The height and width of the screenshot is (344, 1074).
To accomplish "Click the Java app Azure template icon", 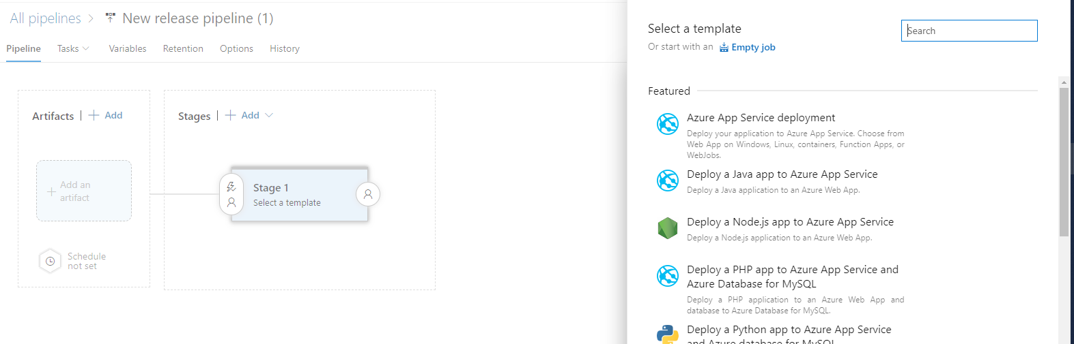I will click(667, 181).
